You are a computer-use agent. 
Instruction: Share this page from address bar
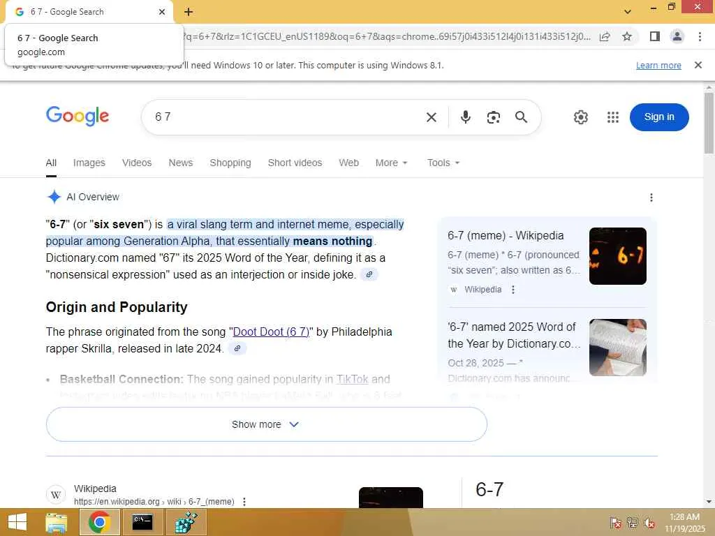605,36
